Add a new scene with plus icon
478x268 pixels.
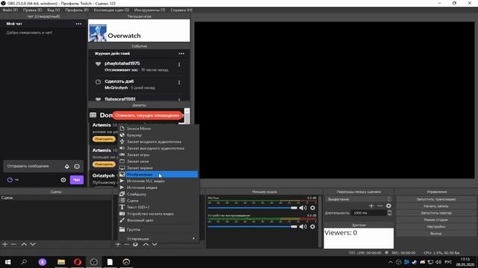click(5, 244)
